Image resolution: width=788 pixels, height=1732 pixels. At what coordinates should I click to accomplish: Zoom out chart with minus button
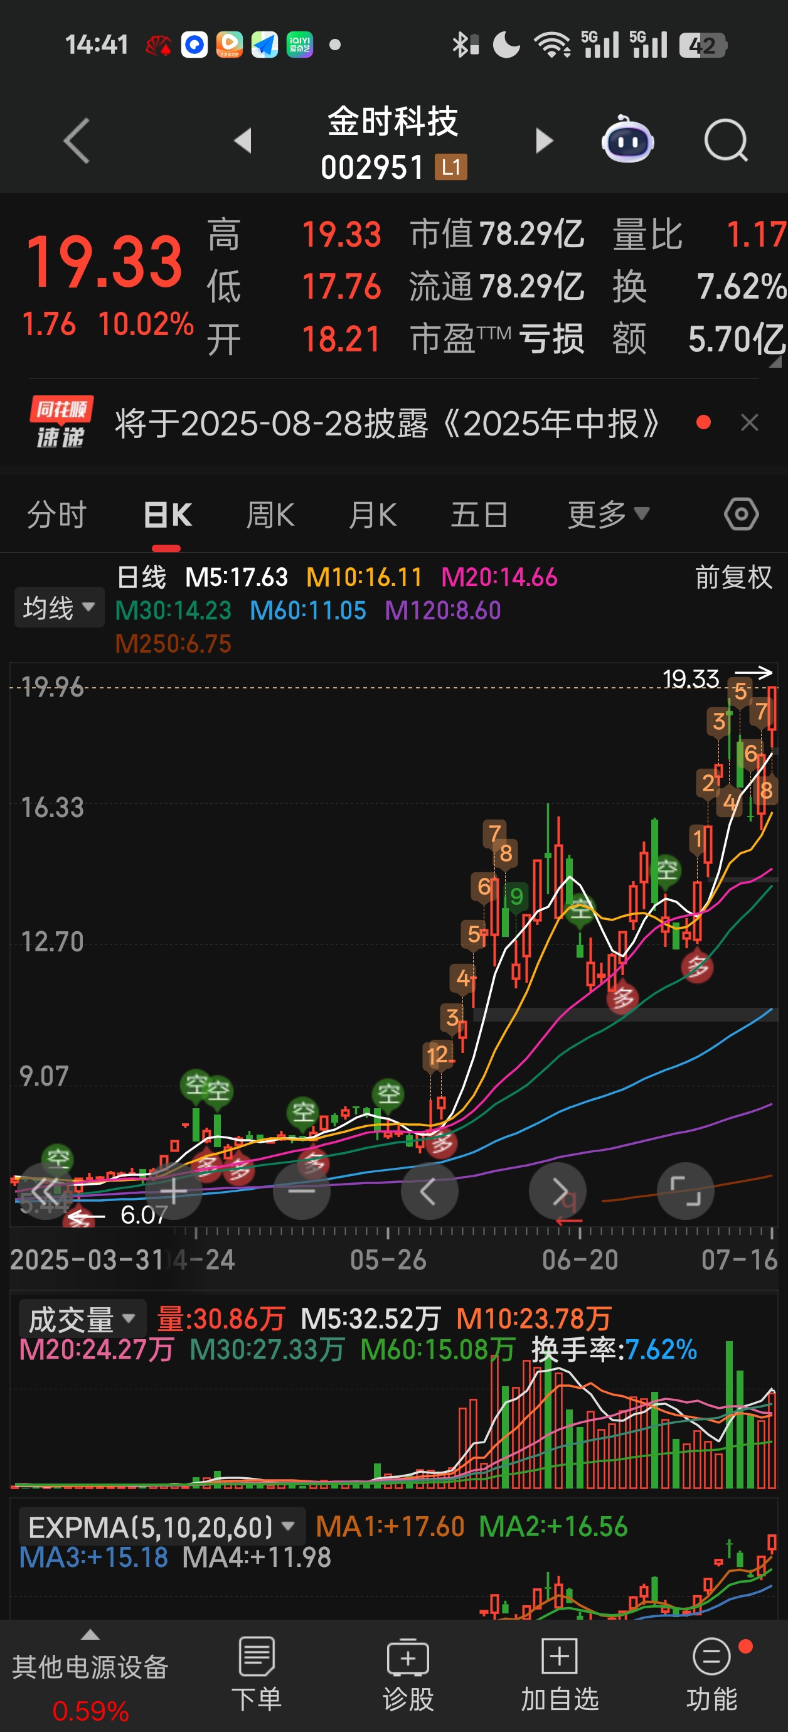point(301,1192)
